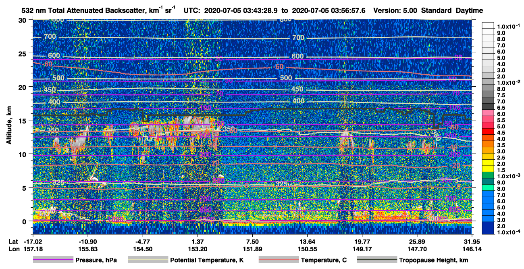Viewport: 524px width, 269px height.
Task: Click the longitude value '153.20'
Action: coord(197,249)
